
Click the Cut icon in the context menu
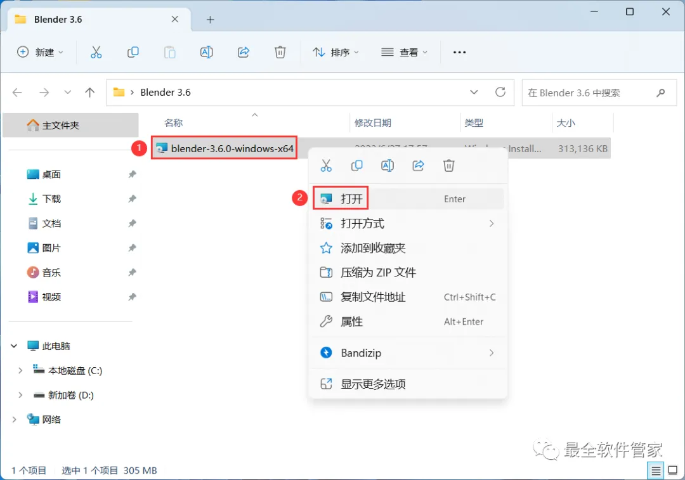pos(326,165)
